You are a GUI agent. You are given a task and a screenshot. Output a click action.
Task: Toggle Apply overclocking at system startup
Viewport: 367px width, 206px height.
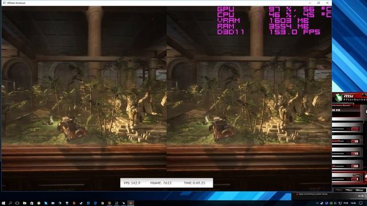[312, 194]
